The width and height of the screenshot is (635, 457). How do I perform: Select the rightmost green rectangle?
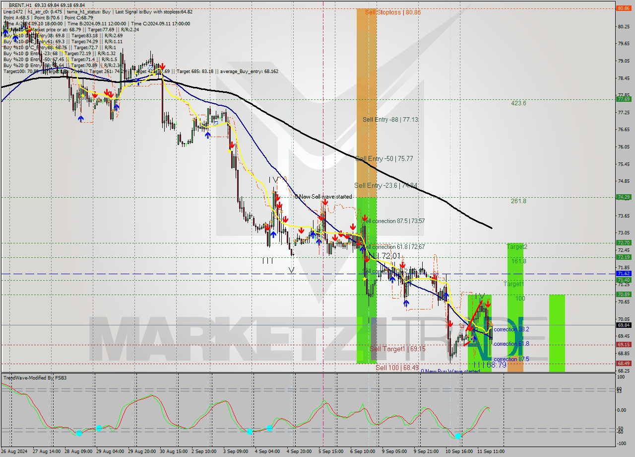557,333
